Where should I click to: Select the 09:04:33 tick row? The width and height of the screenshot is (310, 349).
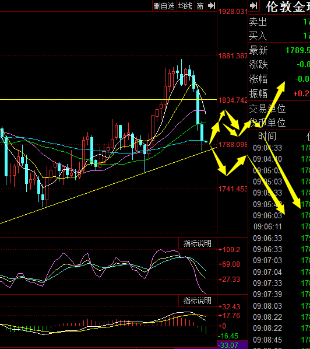[x=279, y=148]
